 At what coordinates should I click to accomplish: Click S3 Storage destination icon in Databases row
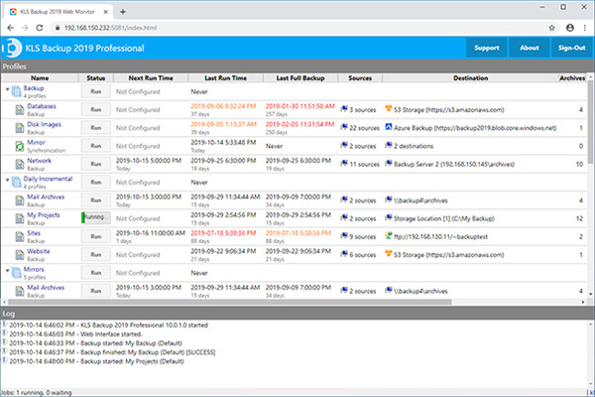point(388,108)
